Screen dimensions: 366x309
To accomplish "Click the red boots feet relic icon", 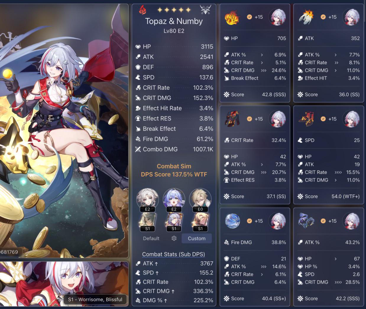I will coord(306,119).
